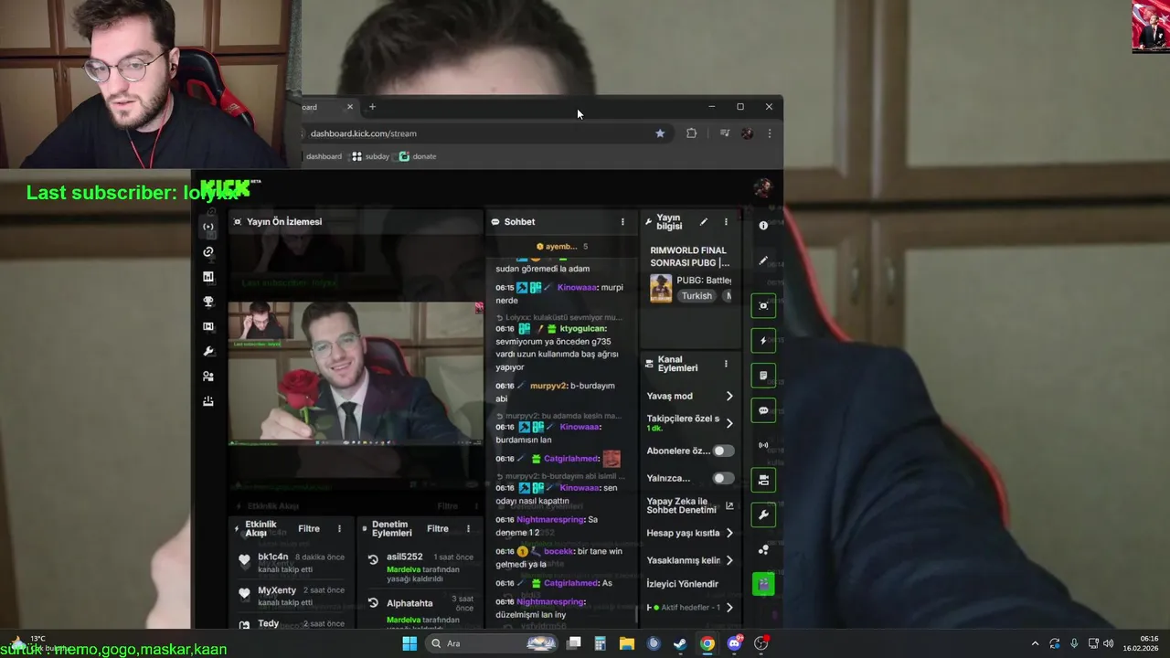
Task: Click İzleyici Yönlendir option
Action: pyautogui.click(x=683, y=584)
